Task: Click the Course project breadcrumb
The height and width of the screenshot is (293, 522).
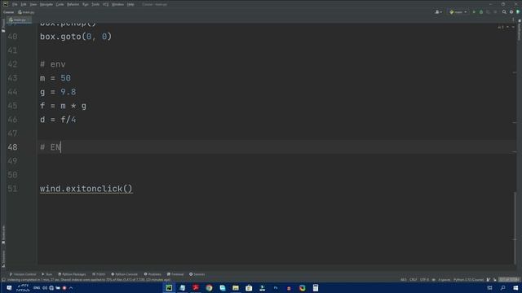Action: (x=8, y=12)
